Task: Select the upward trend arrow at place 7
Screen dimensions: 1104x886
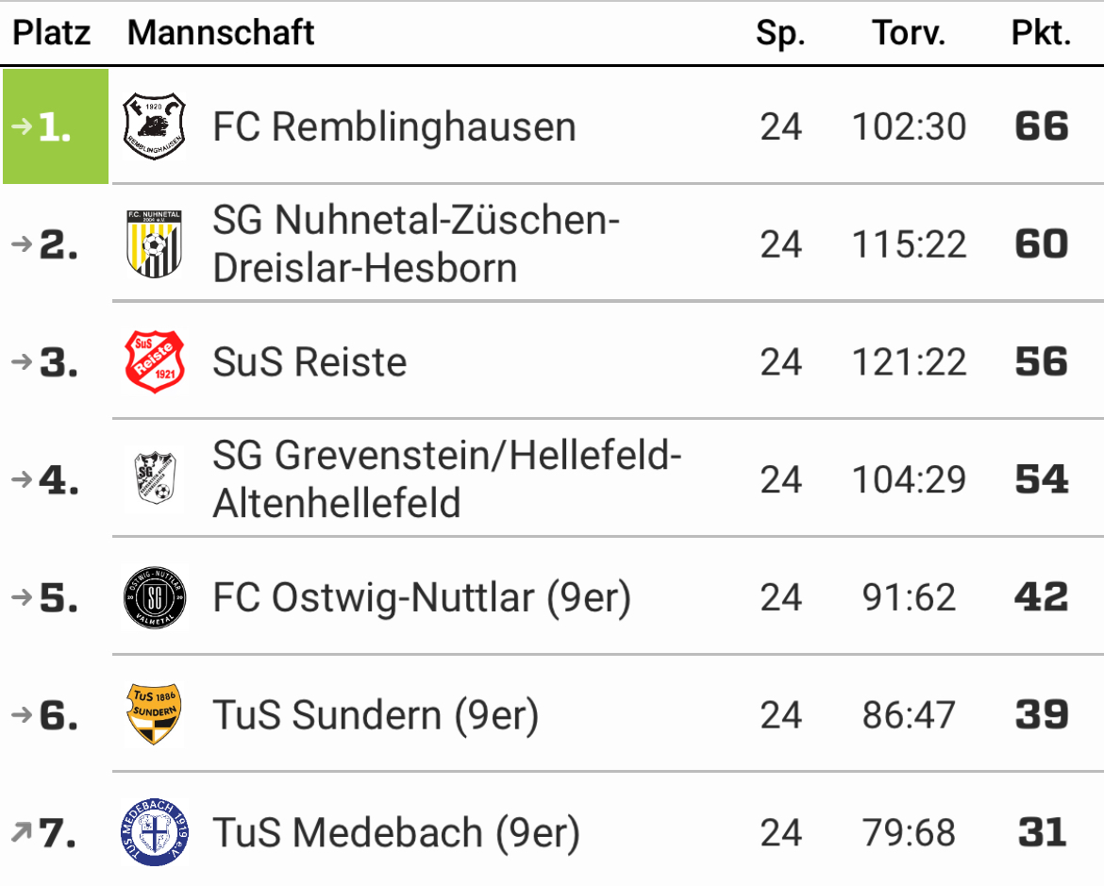Action: [22, 832]
